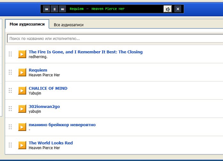Mute the player volume speaker icon

168,9
